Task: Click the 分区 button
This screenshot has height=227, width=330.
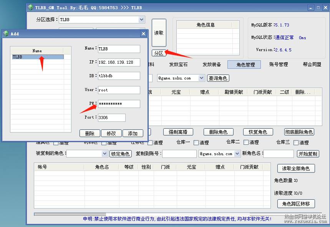Action: point(159,53)
